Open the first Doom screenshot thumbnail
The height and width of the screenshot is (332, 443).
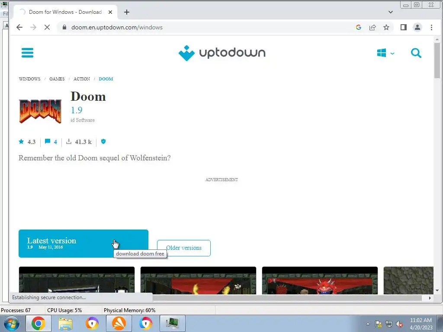click(x=77, y=280)
